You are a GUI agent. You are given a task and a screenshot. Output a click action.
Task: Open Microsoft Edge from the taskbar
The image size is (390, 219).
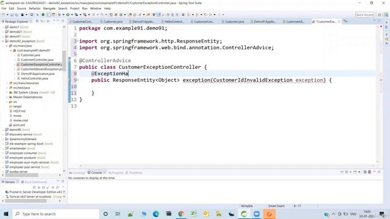pyautogui.click(x=156, y=214)
